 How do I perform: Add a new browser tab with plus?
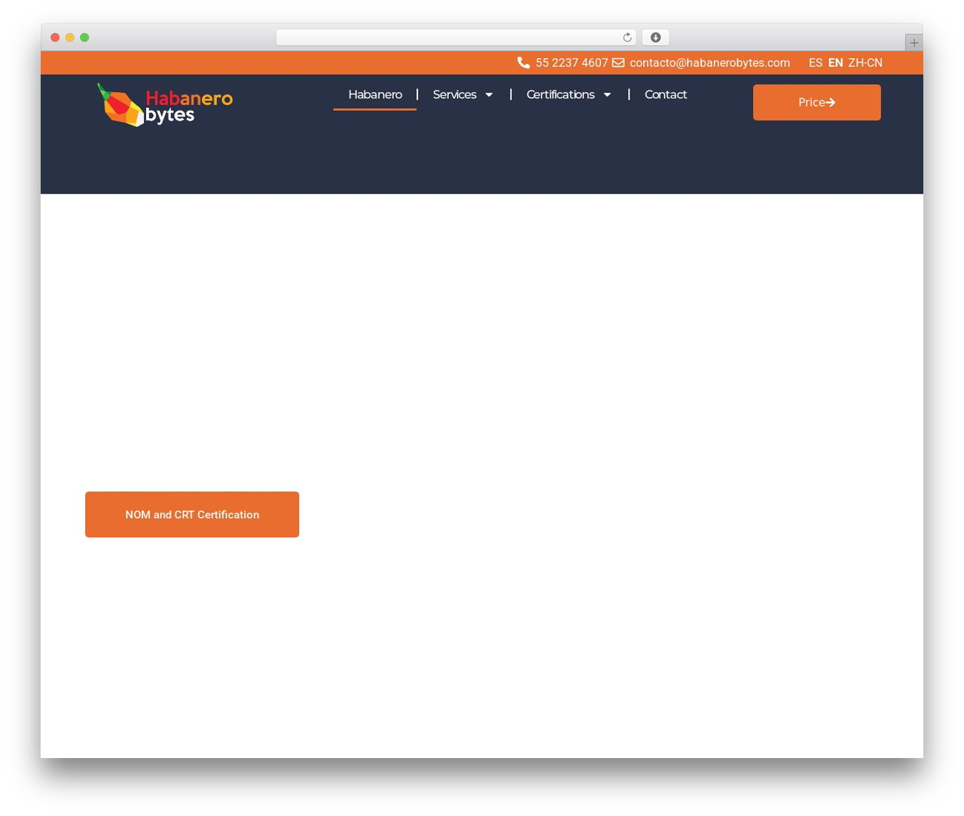point(914,43)
